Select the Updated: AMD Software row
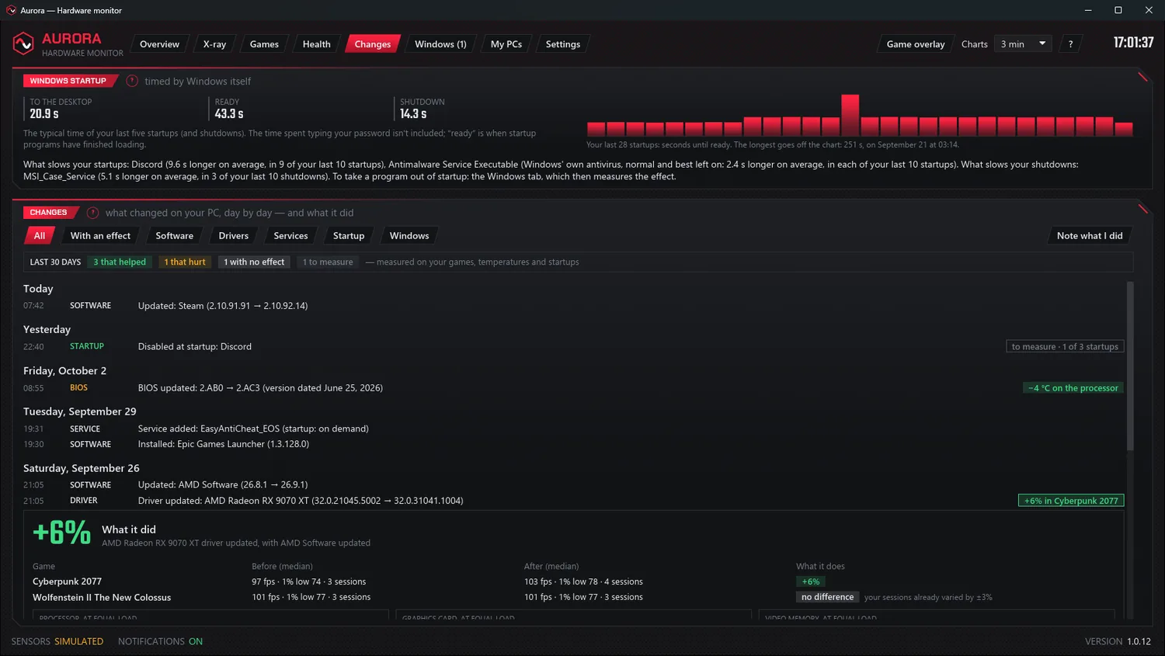This screenshot has width=1165, height=656. click(573, 485)
